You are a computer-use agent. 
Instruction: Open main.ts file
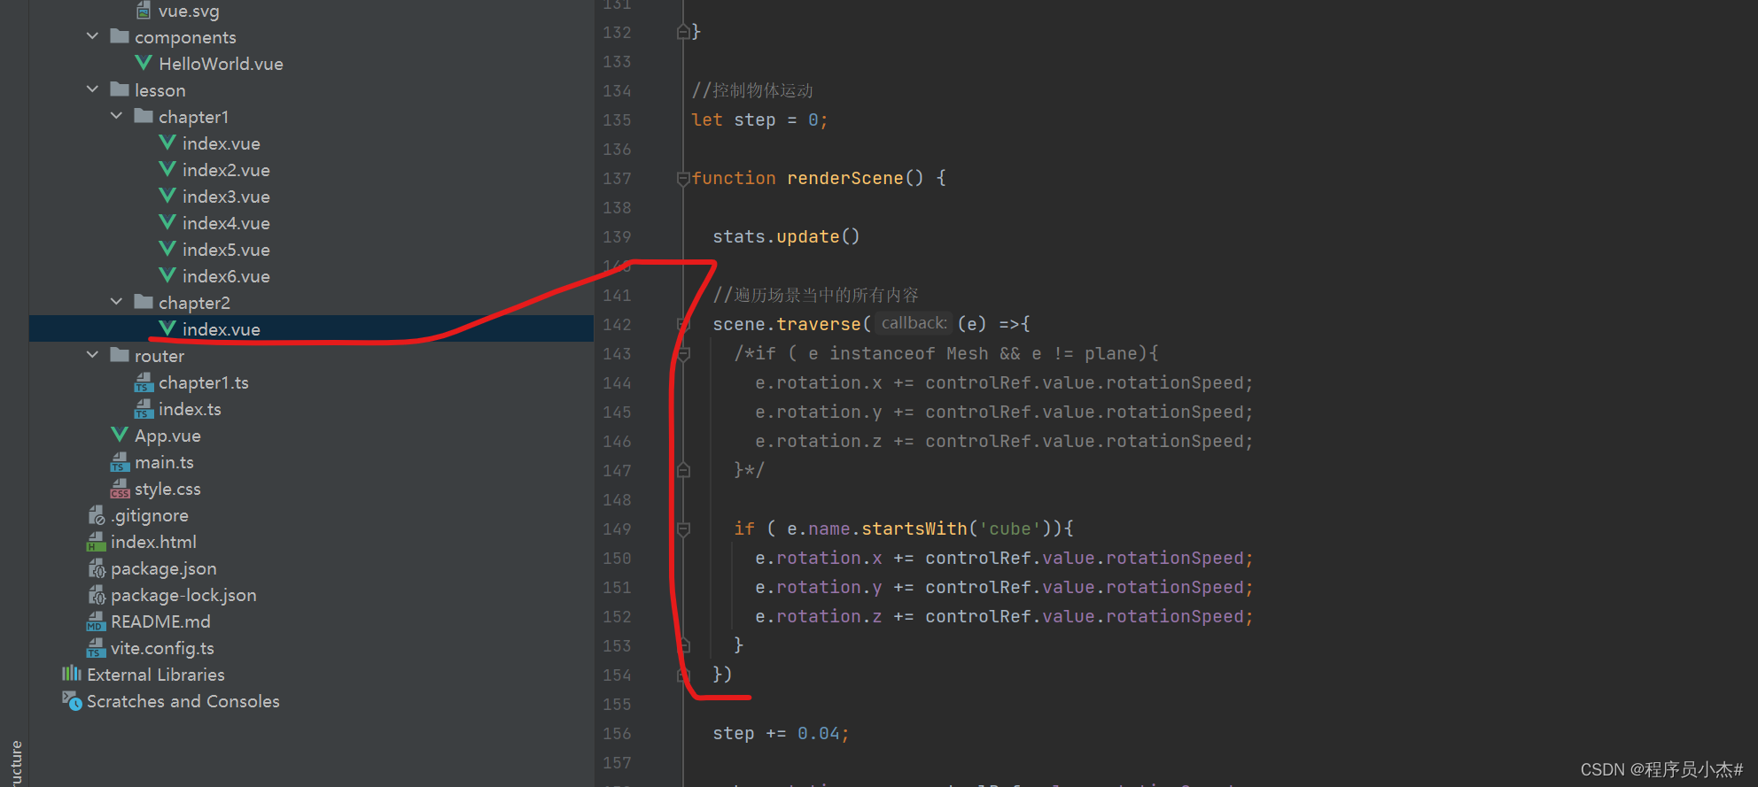point(164,462)
